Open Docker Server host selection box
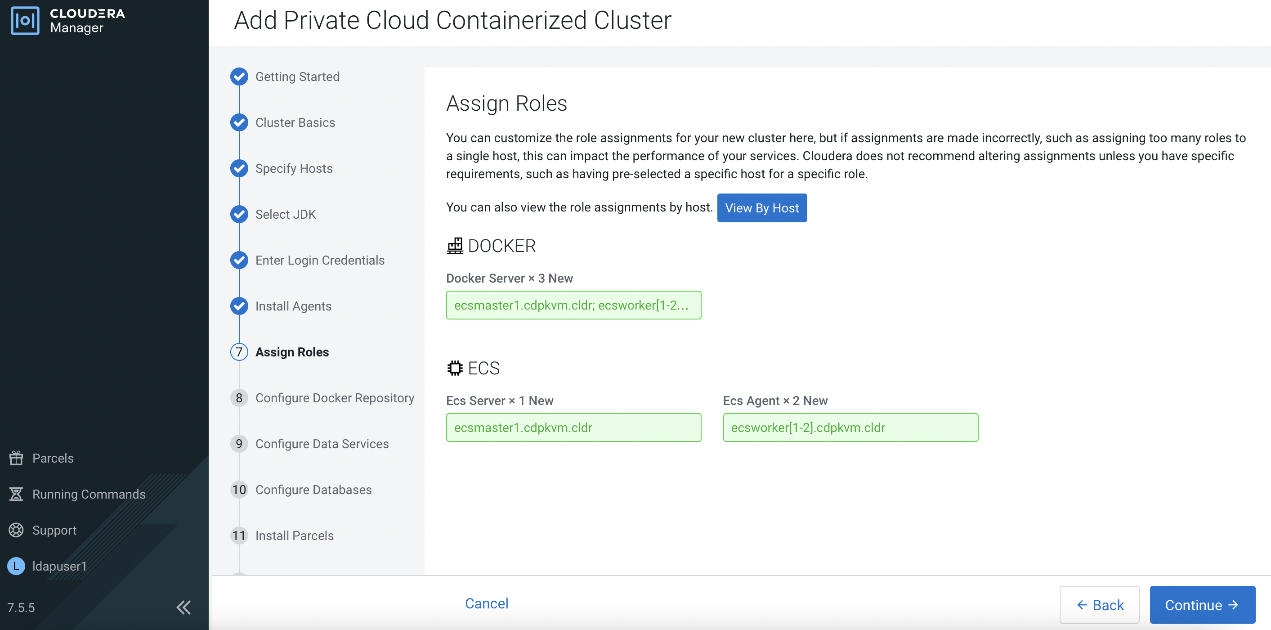 click(x=573, y=305)
